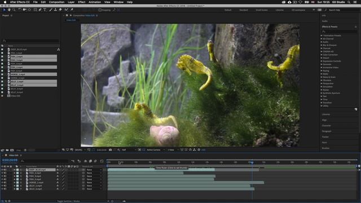Toggle Motion Blur for the composition
The image size is (361, 203).
click(95, 161)
